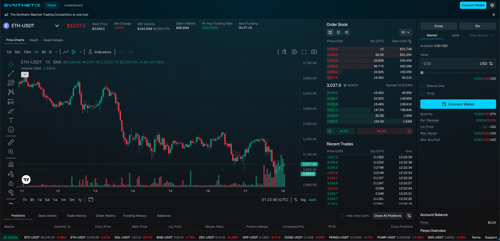Tick the TP/SL checkbox
Viewport: 500px width, 241px height.
422,94
